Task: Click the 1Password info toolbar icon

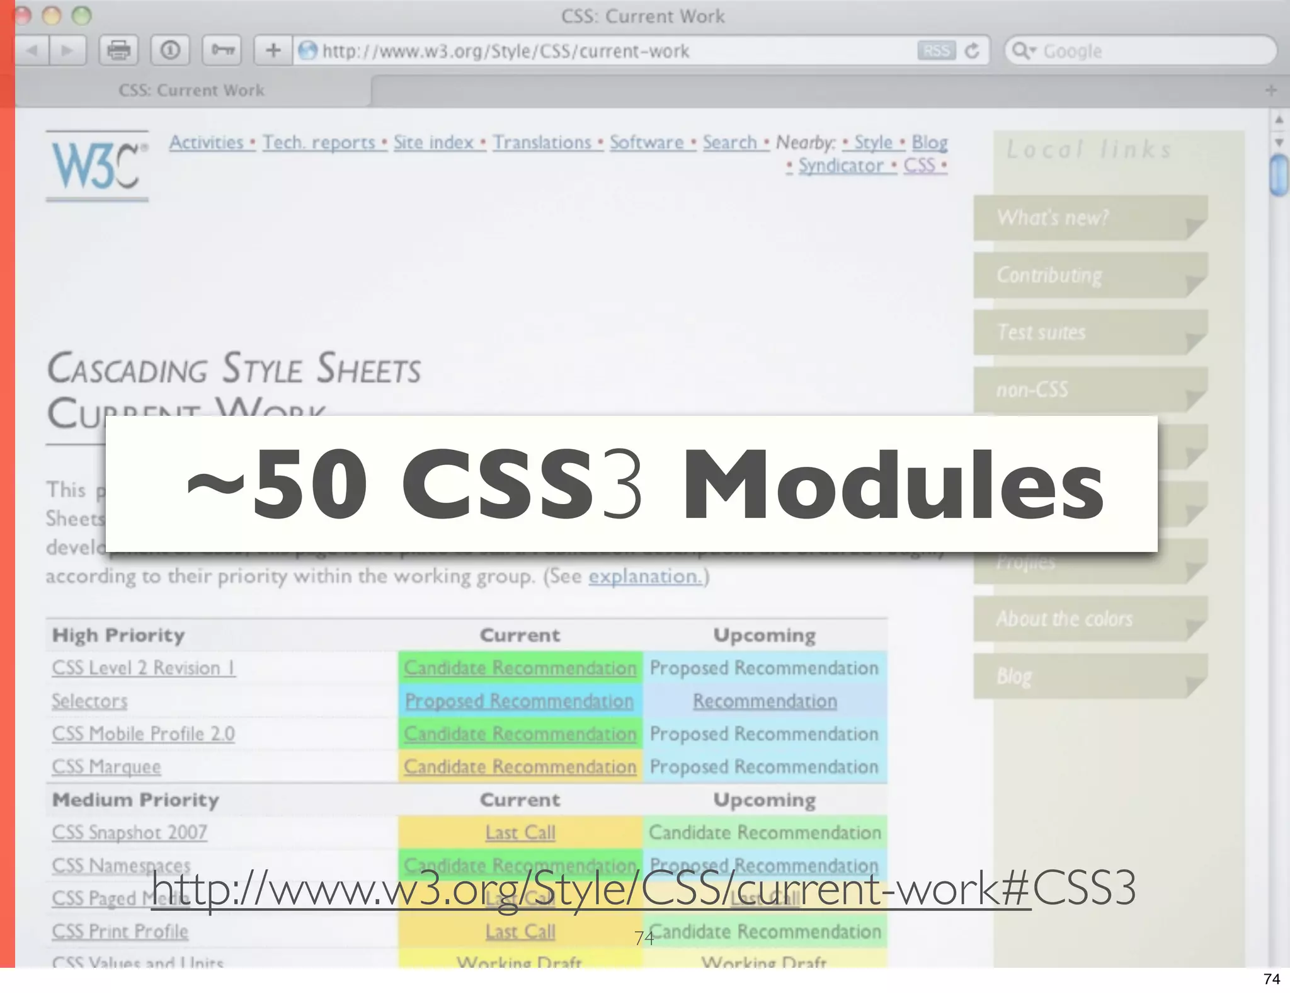Action: [170, 50]
